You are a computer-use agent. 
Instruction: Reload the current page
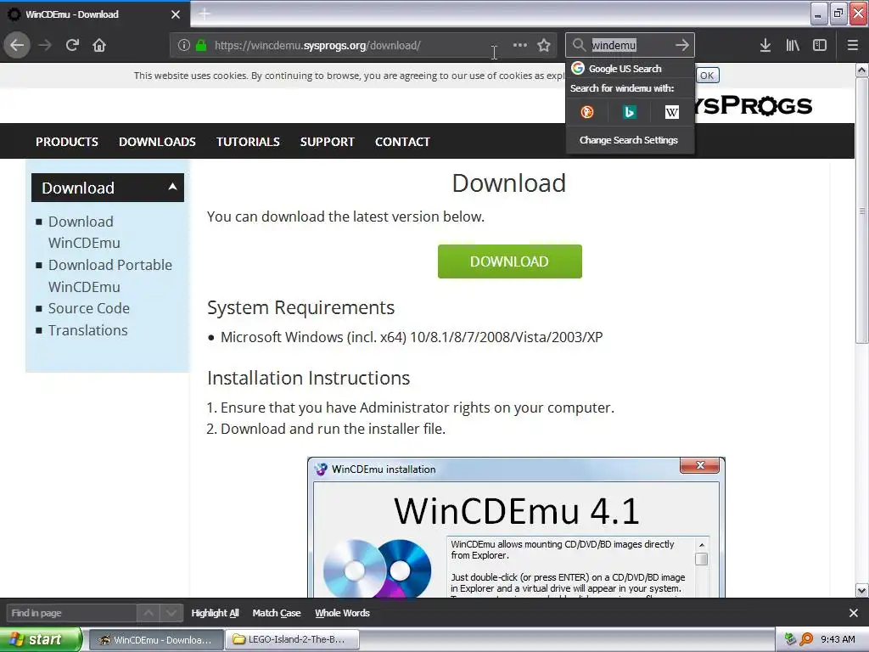[x=72, y=45]
